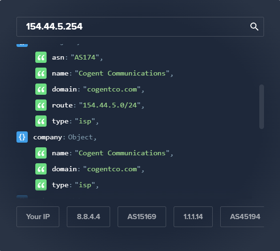Click the results panel vertical scrollbar thumb
Screen dimensions: 280x251
262,107
